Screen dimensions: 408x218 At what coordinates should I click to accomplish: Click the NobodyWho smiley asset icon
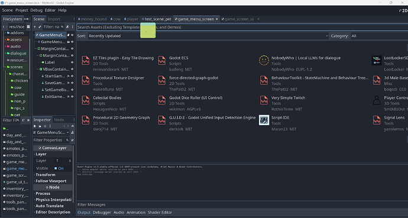tap(264, 60)
